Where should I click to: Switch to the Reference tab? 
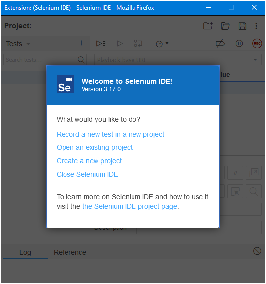70,252
